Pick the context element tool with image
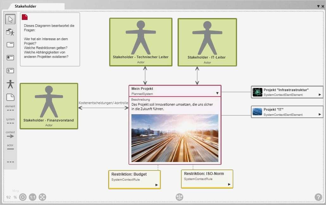This screenshot has height=205, width=326. [x=10, y=58]
